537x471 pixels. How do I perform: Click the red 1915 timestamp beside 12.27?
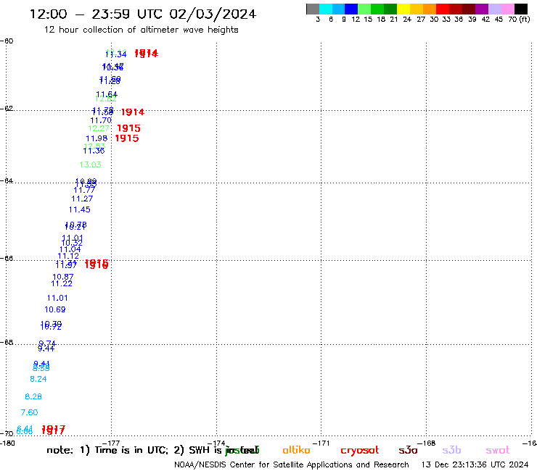[x=128, y=128]
